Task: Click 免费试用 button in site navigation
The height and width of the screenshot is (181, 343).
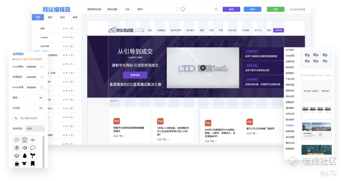Action: tap(279, 30)
